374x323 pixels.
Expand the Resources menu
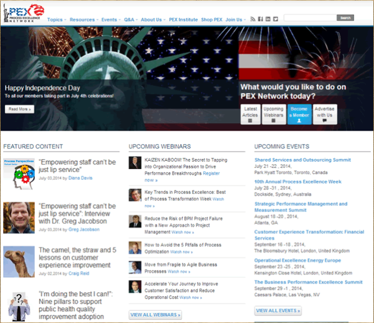[84, 19]
